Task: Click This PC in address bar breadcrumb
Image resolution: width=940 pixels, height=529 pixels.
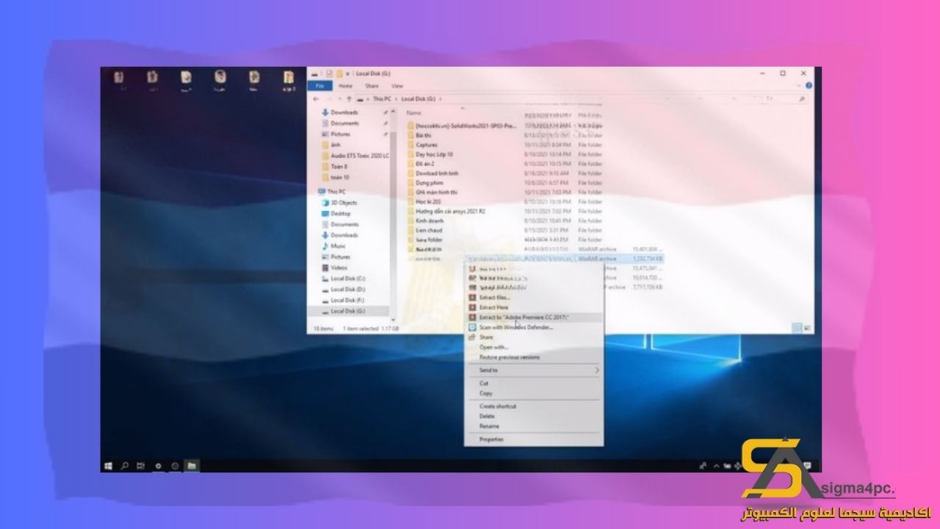Action: click(x=382, y=98)
